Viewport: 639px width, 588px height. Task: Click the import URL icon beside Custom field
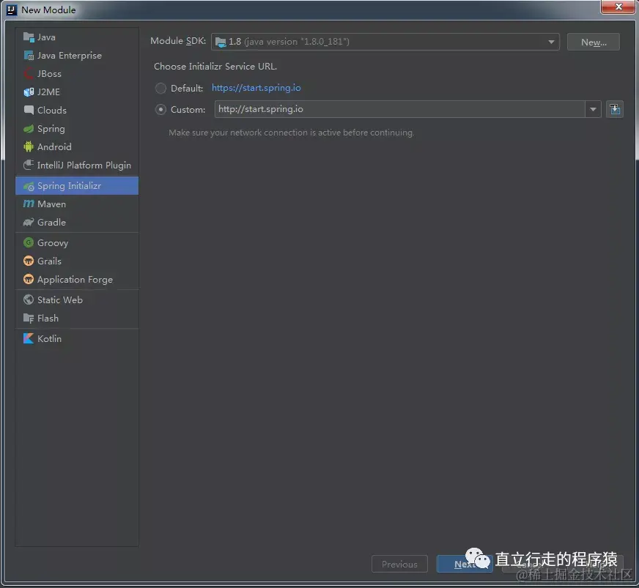tap(615, 109)
